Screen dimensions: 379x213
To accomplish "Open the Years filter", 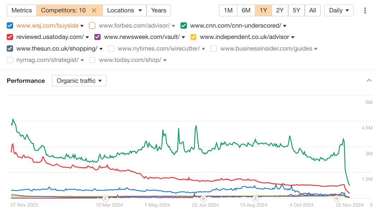I will point(159,10).
